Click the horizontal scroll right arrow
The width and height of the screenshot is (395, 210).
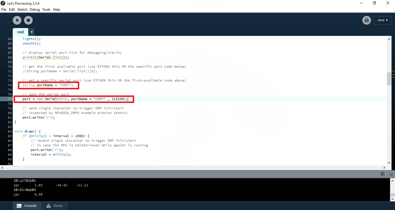(x=385, y=167)
